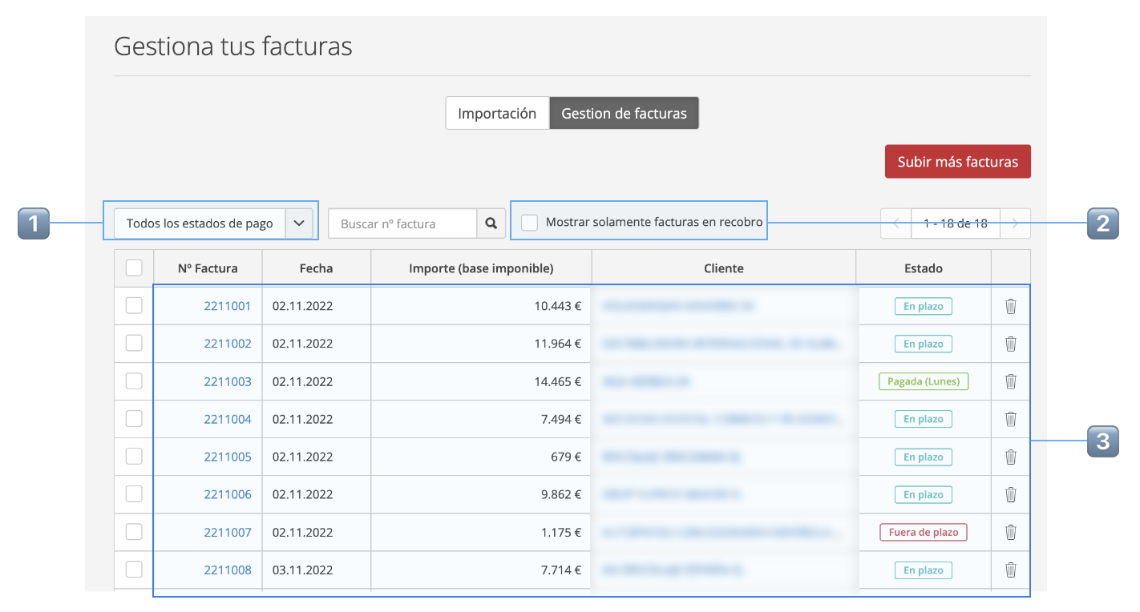
Task: Open invoice link 2211001
Action: pyautogui.click(x=228, y=306)
